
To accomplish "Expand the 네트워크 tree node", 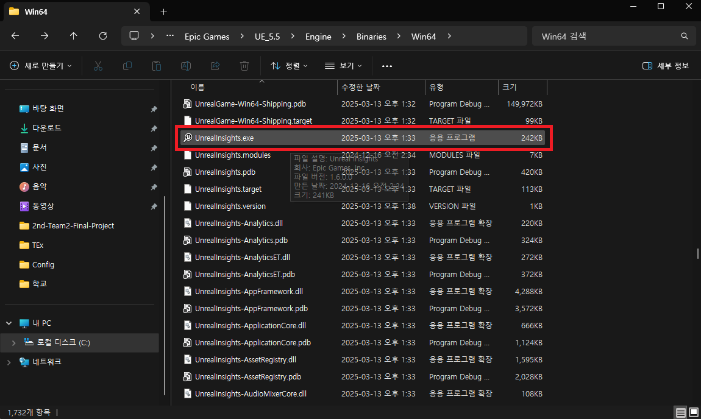I will pos(9,362).
